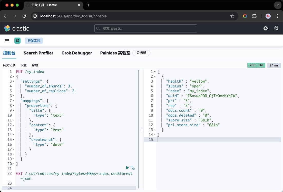Open the newsfeed celebration icon
The height and width of the screenshot is (192, 283).
coord(276,28)
